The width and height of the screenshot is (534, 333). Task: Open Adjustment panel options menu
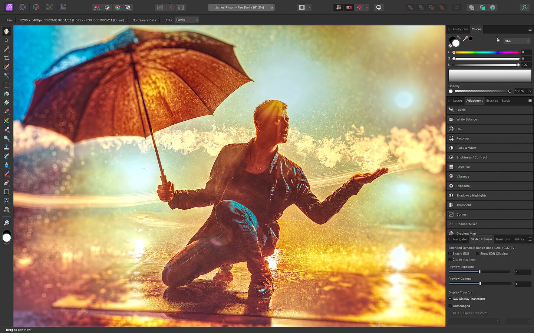(x=530, y=101)
